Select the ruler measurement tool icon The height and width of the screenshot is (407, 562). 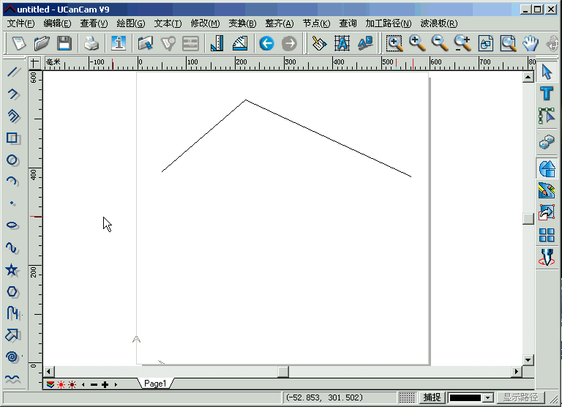click(217, 43)
